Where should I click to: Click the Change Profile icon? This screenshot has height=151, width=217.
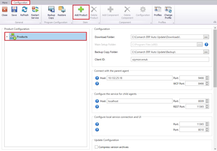tap(168, 10)
